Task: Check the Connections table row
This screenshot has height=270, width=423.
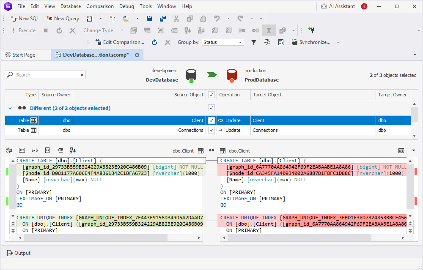Action: coord(211,130)
